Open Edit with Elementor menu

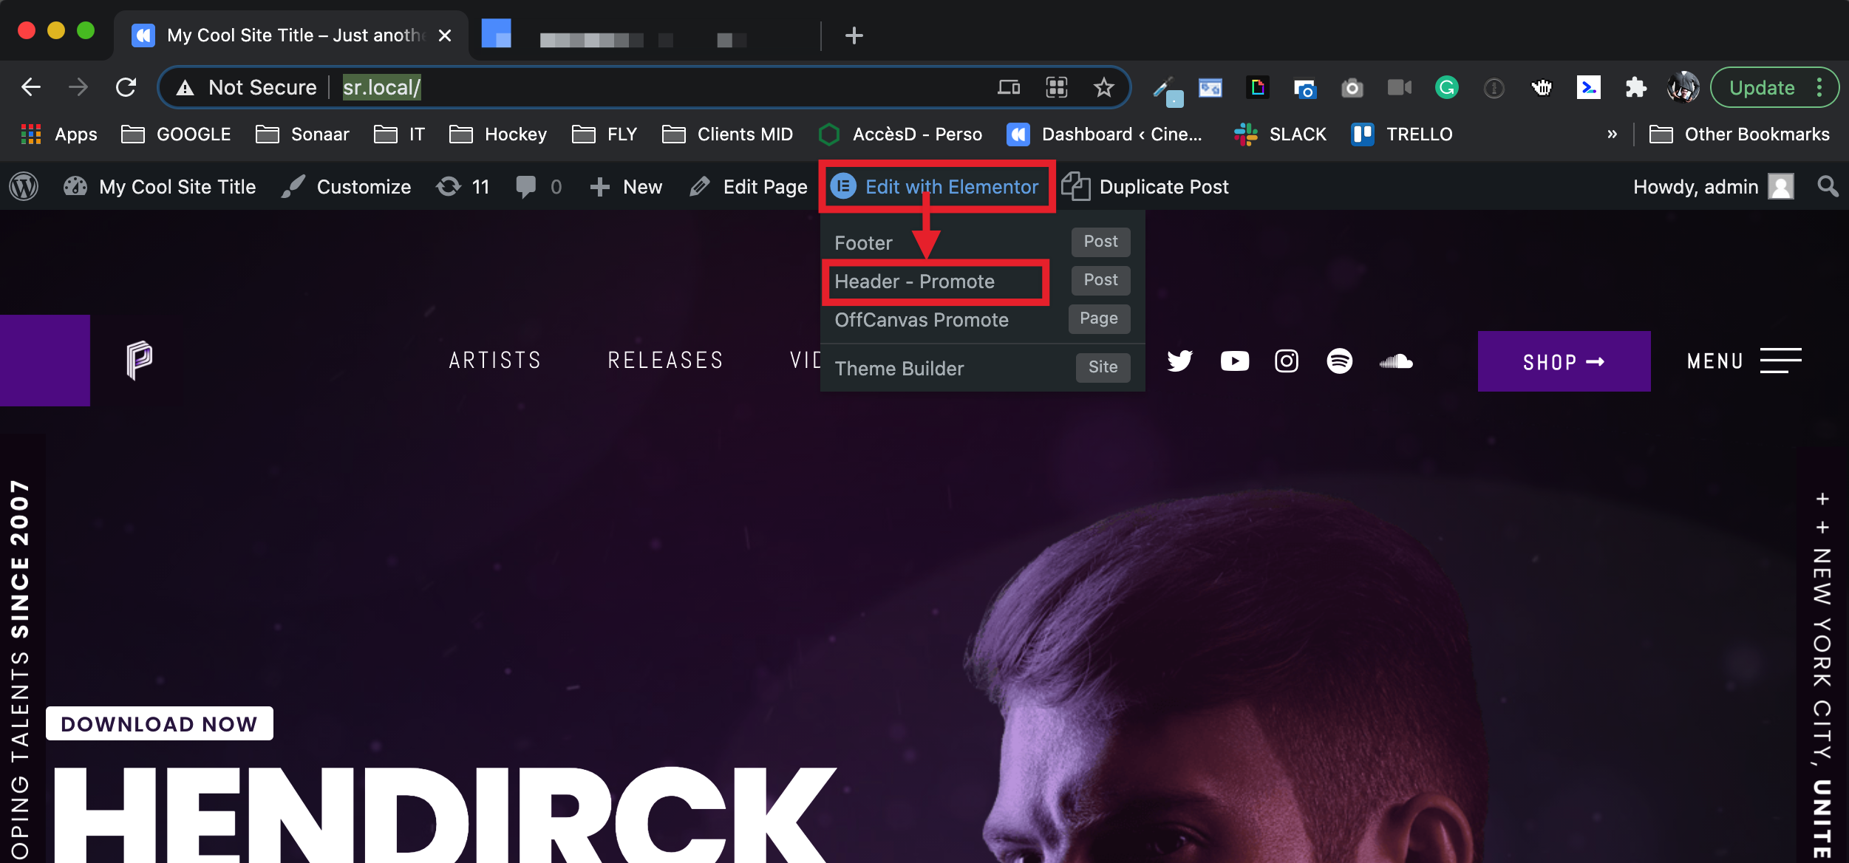[935, 186]
